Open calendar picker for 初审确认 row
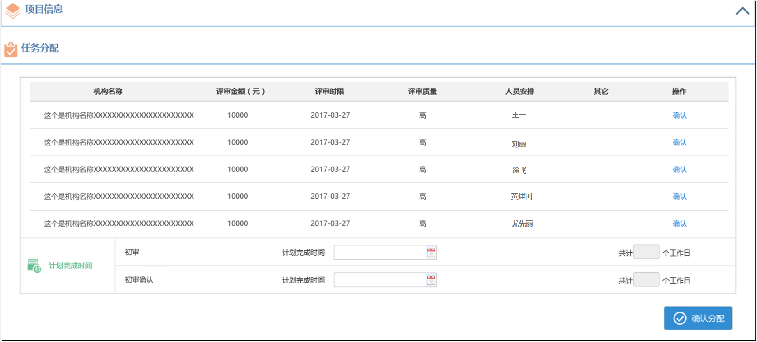 [431, 280]
